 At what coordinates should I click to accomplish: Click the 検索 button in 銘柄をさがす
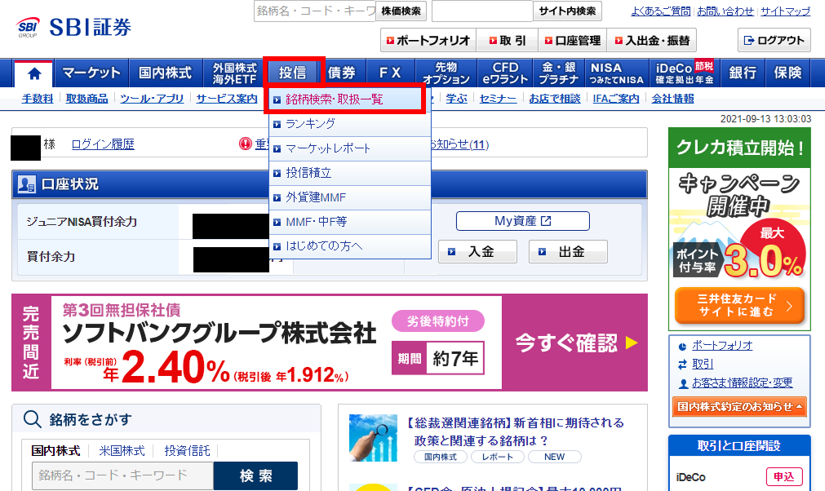pyautogui.click(x=255, y=476)
